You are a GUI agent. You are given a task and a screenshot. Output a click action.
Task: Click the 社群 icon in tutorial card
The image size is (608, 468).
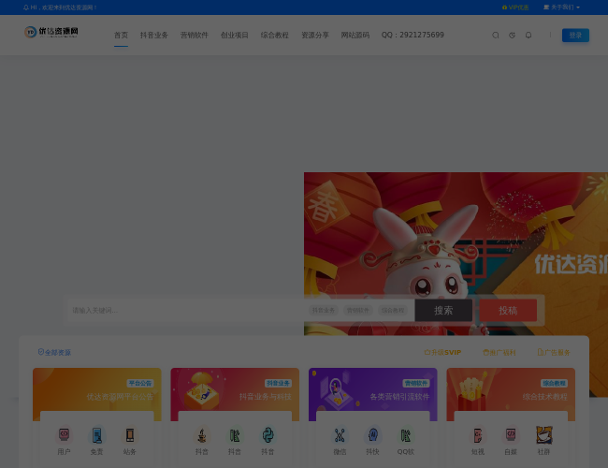(x=543, y=436)
